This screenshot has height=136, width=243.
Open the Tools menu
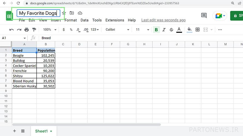pos(97,20)
